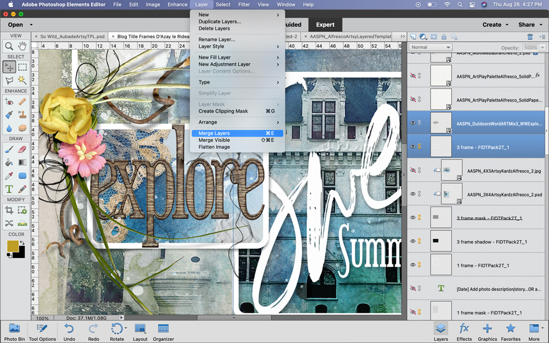Select the Pencil tool
The width and height of the screenshot is (549, 343).
tap(23, 189)
